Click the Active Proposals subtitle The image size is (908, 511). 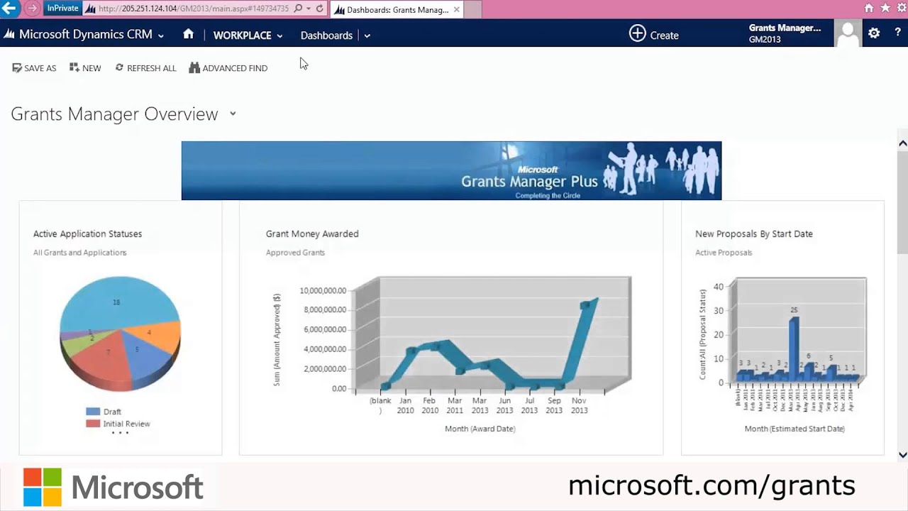pos(724,253)
